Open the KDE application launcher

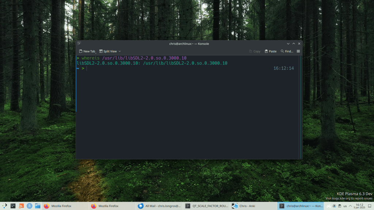pos(5,206)
